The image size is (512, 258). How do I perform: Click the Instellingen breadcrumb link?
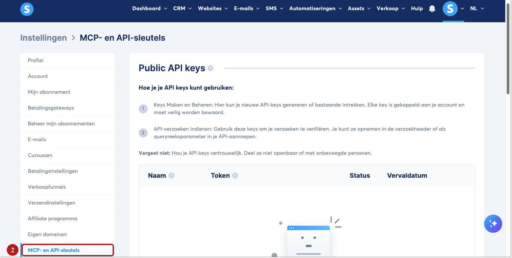tap(43, 38)
